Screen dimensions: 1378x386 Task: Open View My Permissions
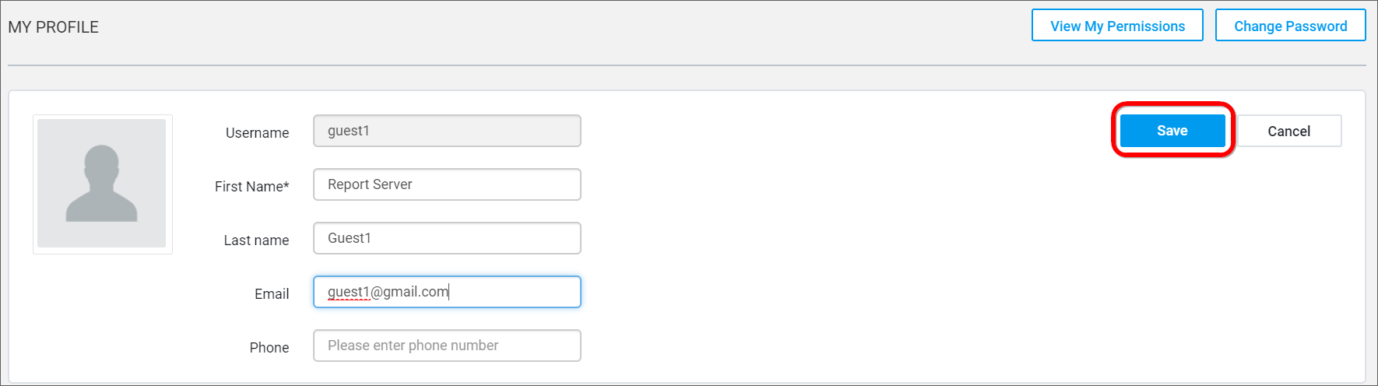(x=1117, y=26)
